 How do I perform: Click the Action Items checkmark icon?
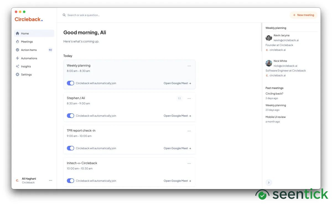click(x=17, y=50)
